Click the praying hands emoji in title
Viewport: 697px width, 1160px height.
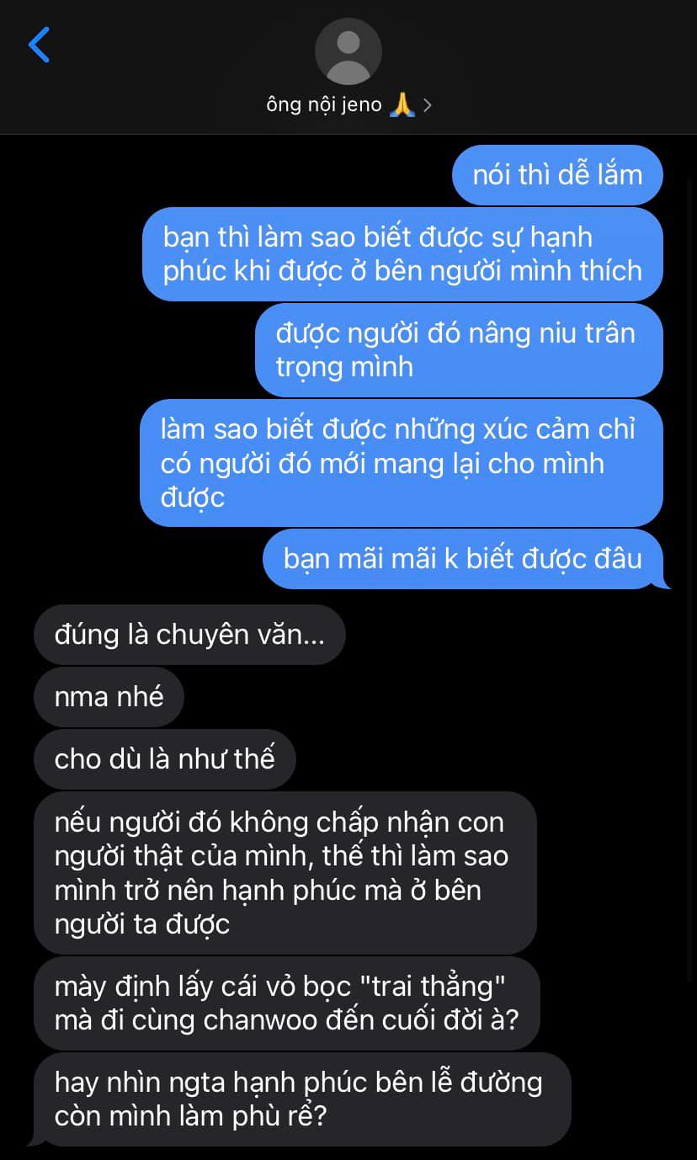point(402,105)
